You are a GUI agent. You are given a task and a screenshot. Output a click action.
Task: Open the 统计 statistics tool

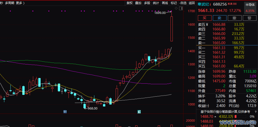click(x=156, y=3)
